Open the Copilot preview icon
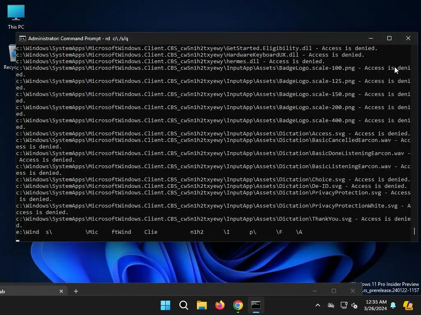Image resolution: width=421 pixels, height=315 pixels. [x=408, y=305]
